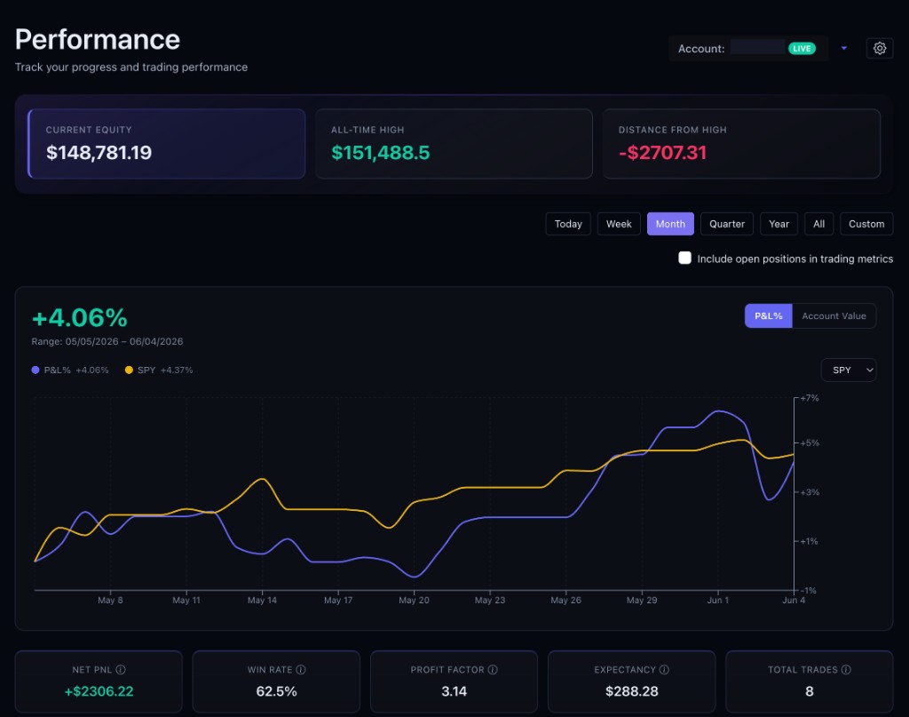Switch chart to P&L% view
The image size is (909, 717).
pos(768,316)
